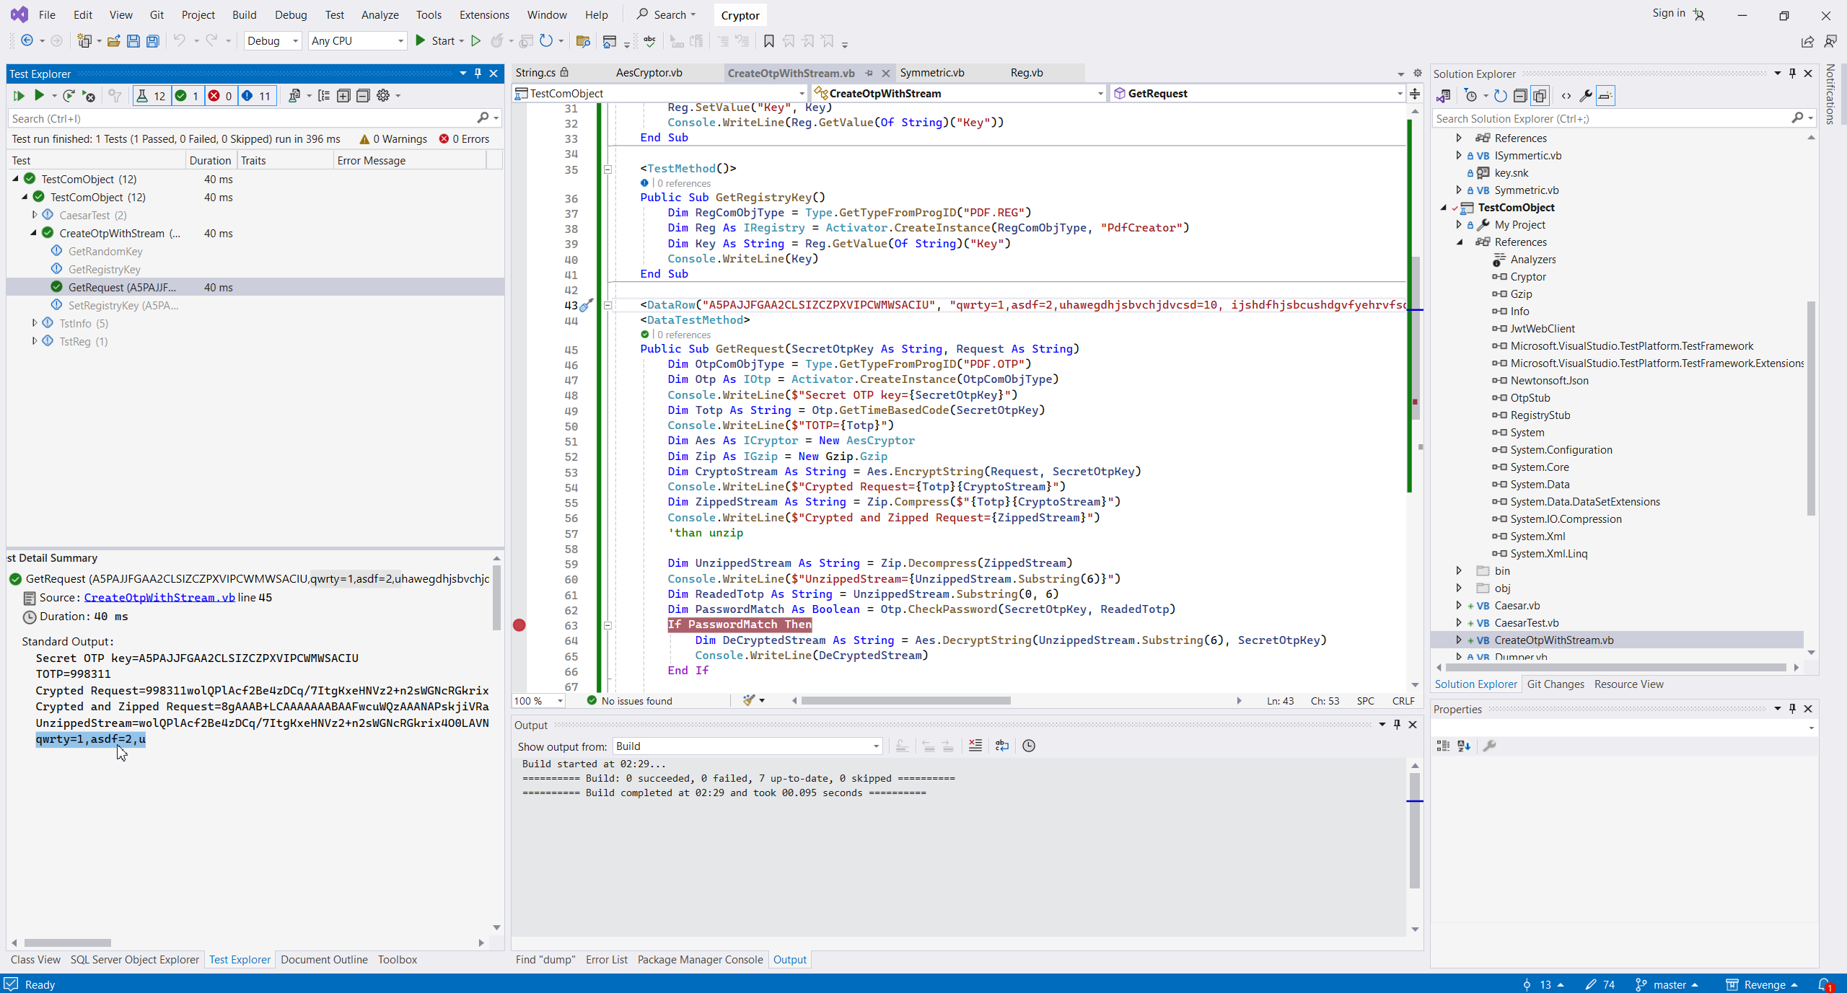The image size is (1847, 993).
Task: Click Save All toolbar icon
Action: pos(152,41)
